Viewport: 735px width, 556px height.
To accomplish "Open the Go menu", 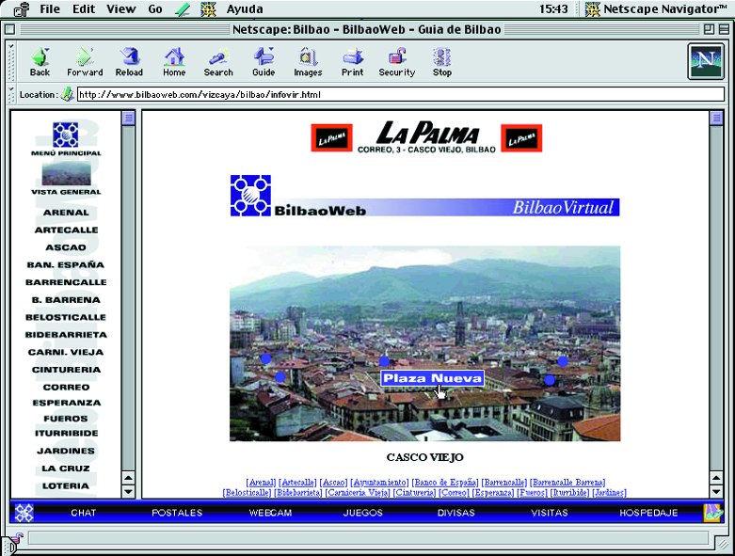I will pyautogui.click(x=155, y=8).
